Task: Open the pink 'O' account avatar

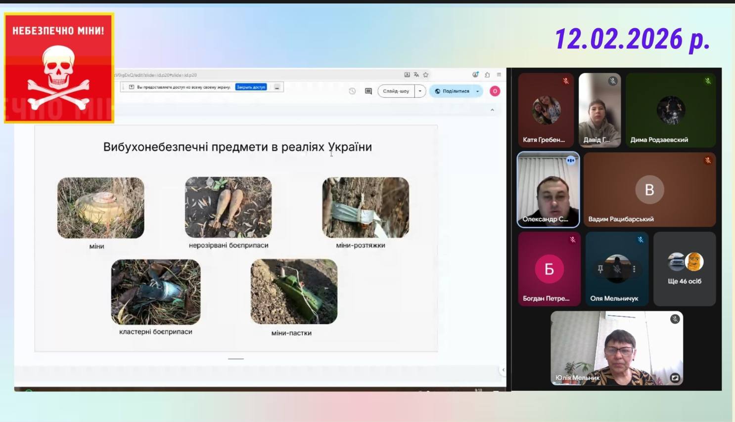Action: 495,91
